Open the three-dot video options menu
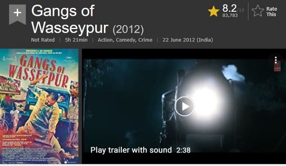286x166 pixels. tap(276, 60)
